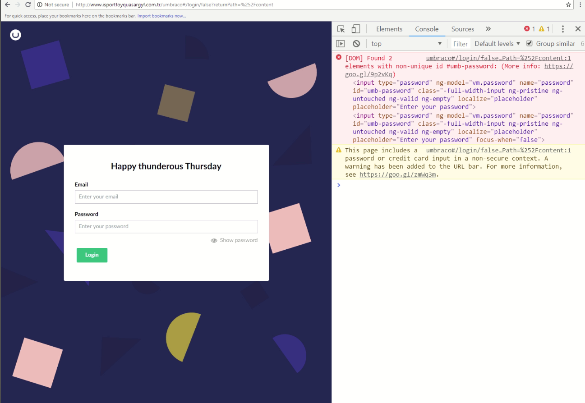
Task: Clear the console with the ban icon
Action: [x=356, y=44]
